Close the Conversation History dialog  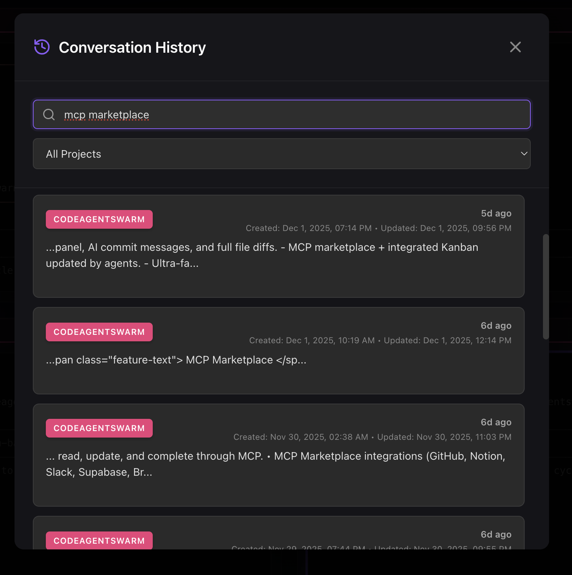515,47
